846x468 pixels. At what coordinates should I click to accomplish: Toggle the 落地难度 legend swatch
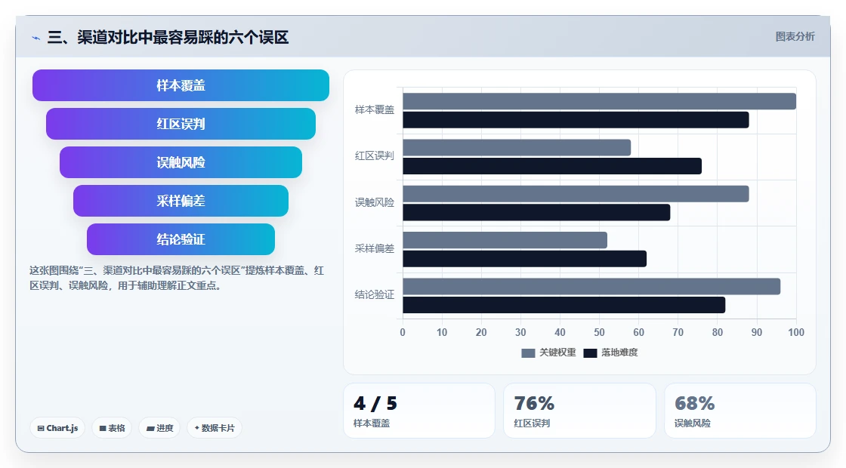590,353
